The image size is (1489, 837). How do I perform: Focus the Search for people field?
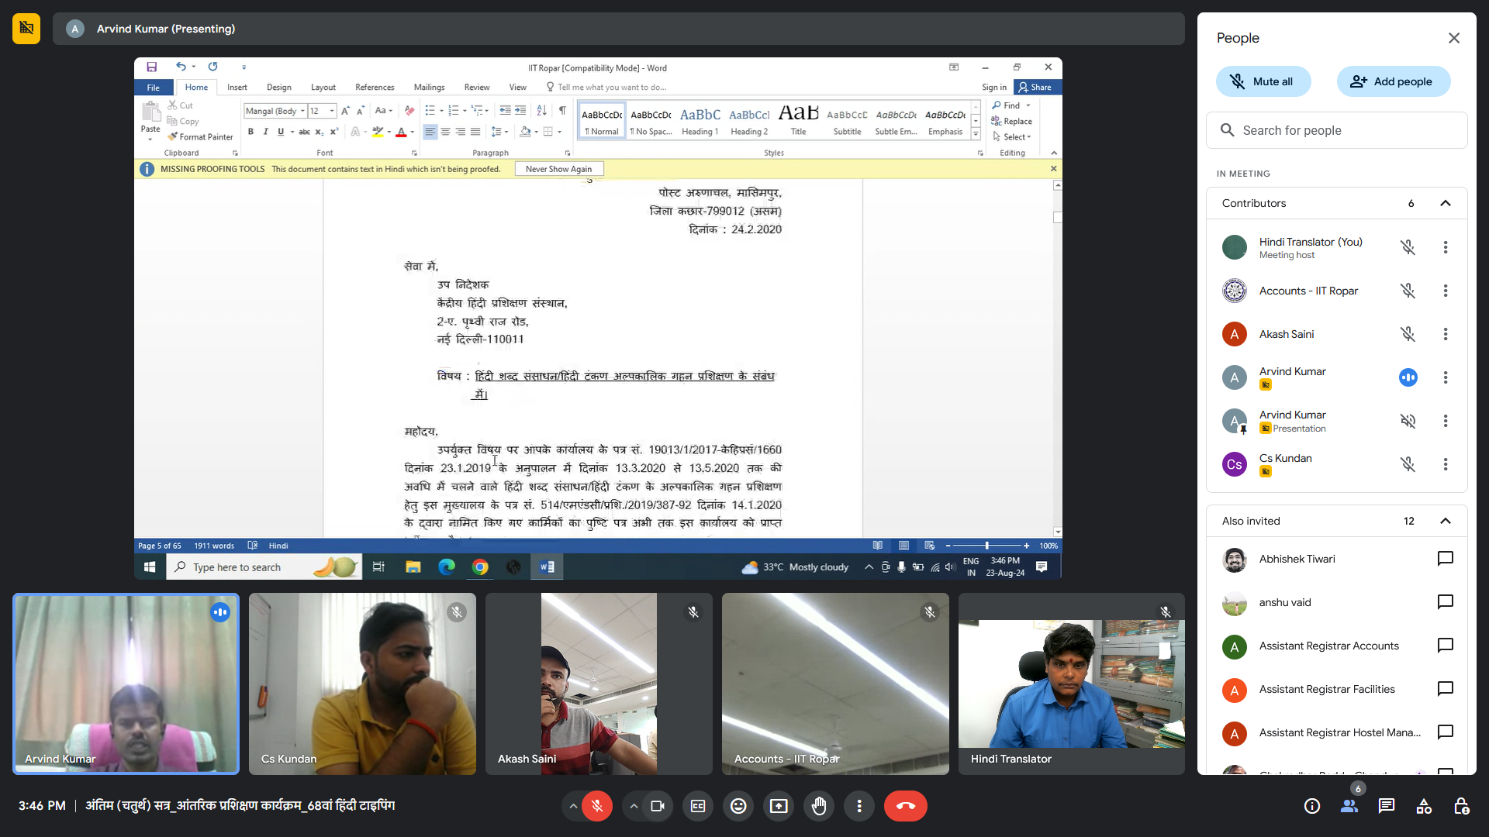click(1336, 130)
